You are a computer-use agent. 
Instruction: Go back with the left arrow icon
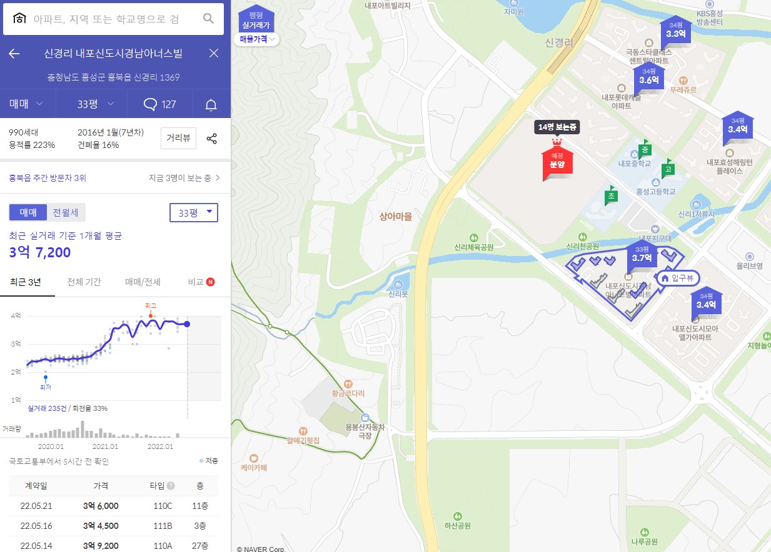(14, 53)
